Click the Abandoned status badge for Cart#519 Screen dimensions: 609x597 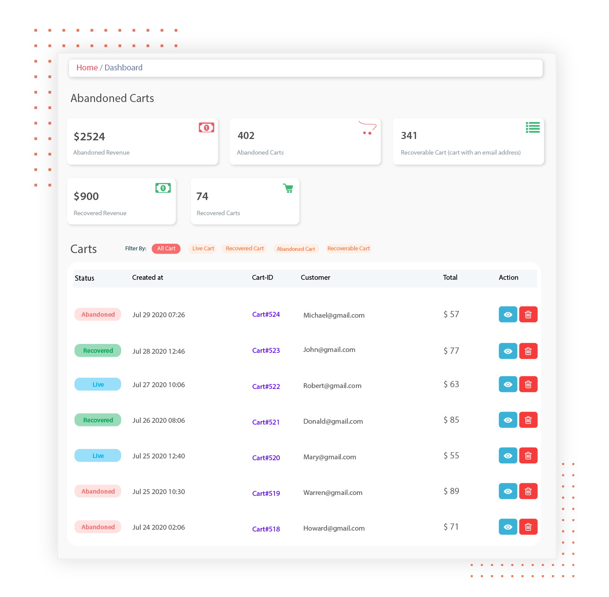click(98, 491)
